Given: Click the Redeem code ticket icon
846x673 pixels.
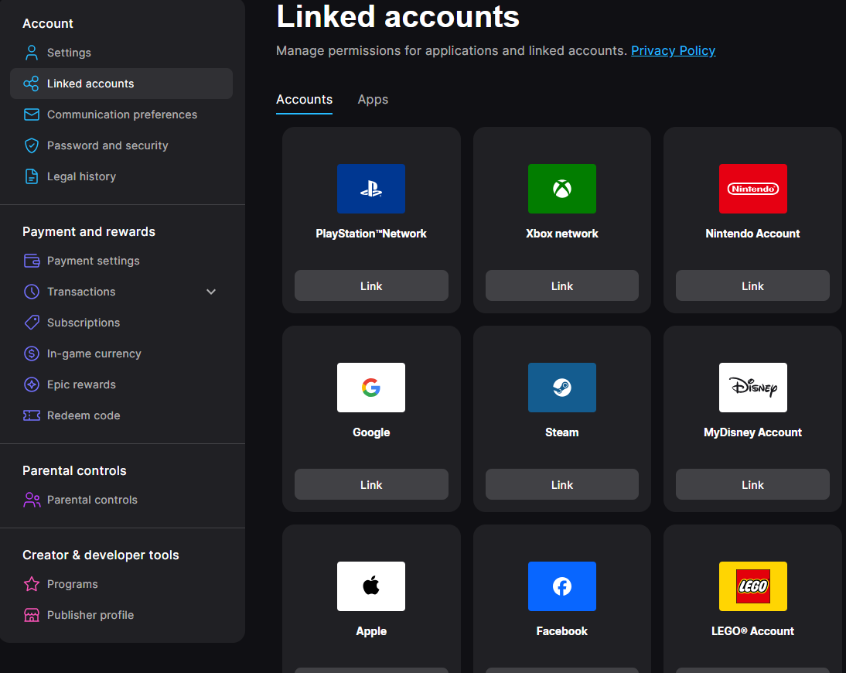Looking at the screenshot, I should [31, 415].
